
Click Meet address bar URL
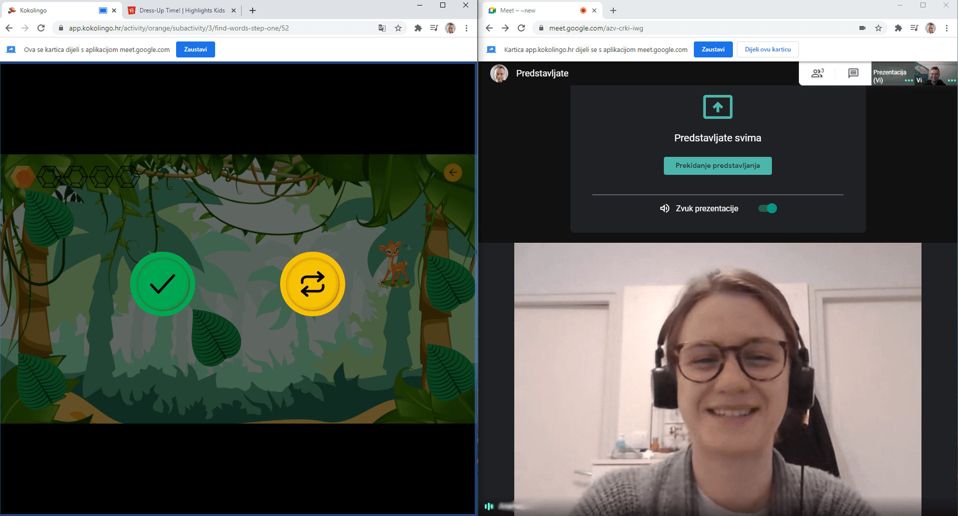pyautogui.click(x=596, y=28)
